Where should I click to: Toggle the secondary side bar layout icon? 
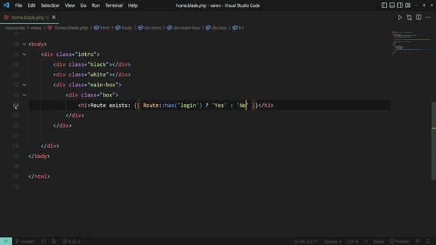tap(400, 5)
